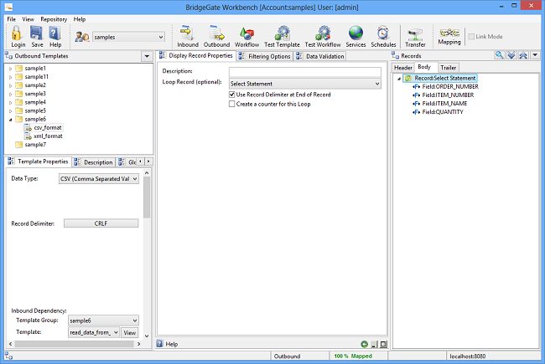Screen dimensions: 545x364
Task: Click the blue Help question icon at bottom
Action: [x=159, y=344]
